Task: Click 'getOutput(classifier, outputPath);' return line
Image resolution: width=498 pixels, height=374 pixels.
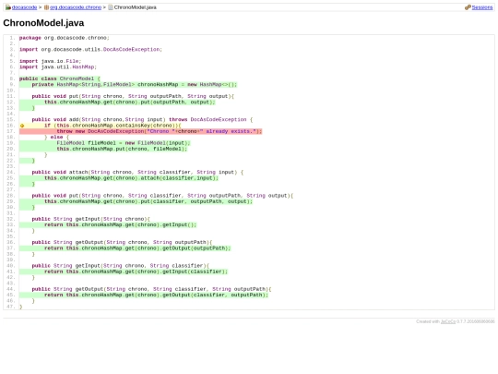Action: pos(144,296)
